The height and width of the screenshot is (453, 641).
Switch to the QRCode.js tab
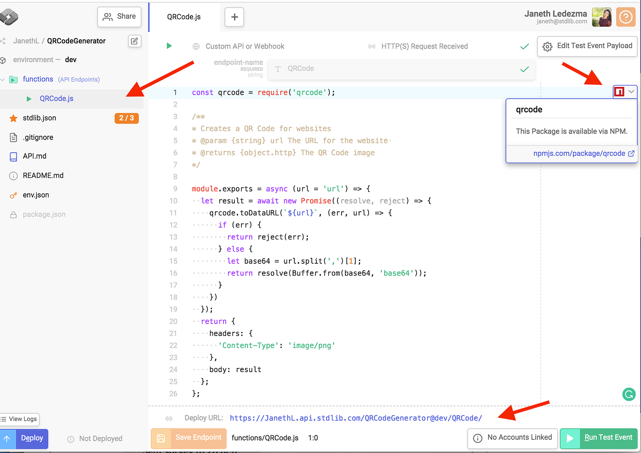pyautogui.click(x=184, y=17)
